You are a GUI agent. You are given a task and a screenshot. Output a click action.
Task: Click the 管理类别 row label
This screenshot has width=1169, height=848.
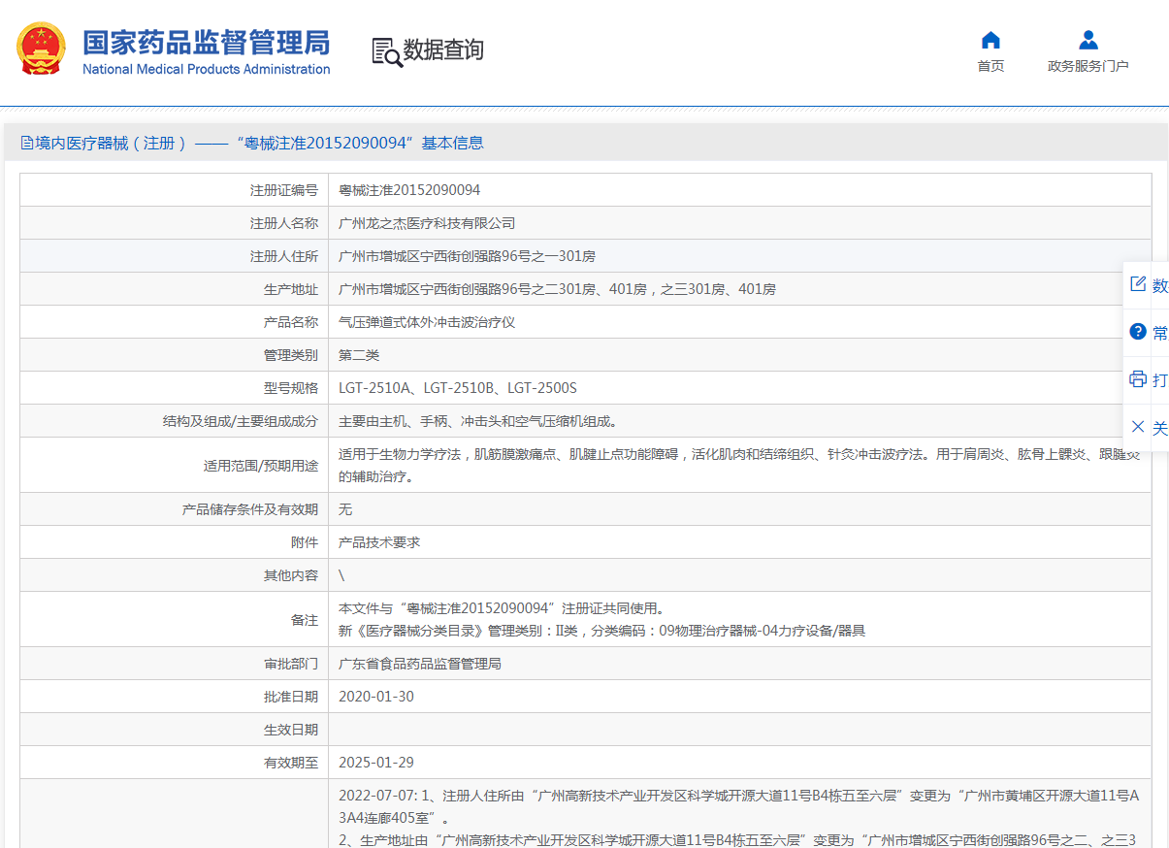291,355
